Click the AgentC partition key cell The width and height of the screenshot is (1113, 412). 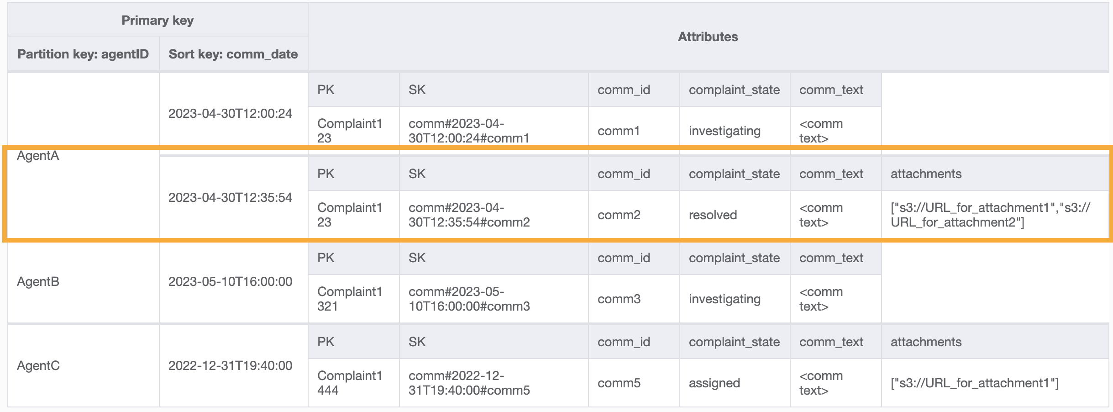pos(38,366)
